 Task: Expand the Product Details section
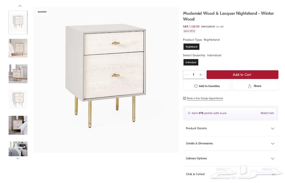[x=231, y=128]
